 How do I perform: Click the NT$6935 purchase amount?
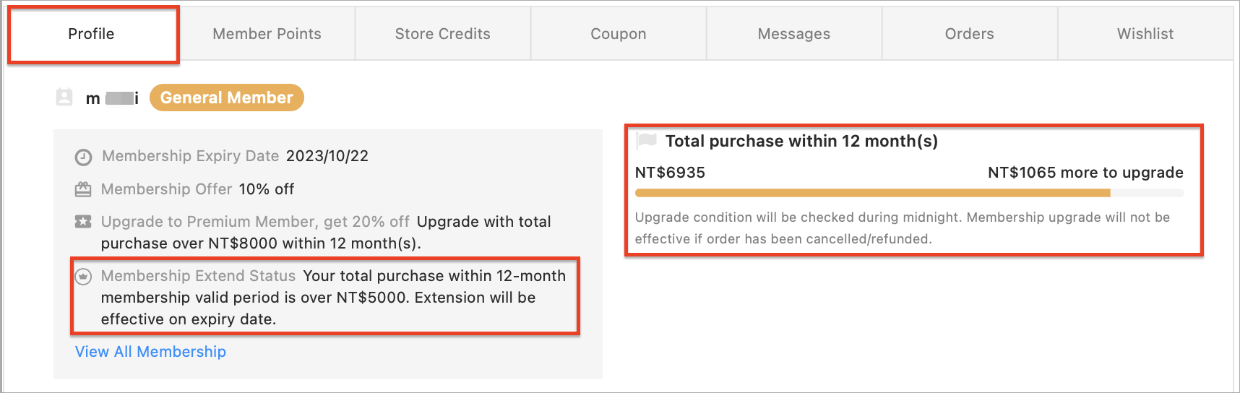[x=670, y=173]
